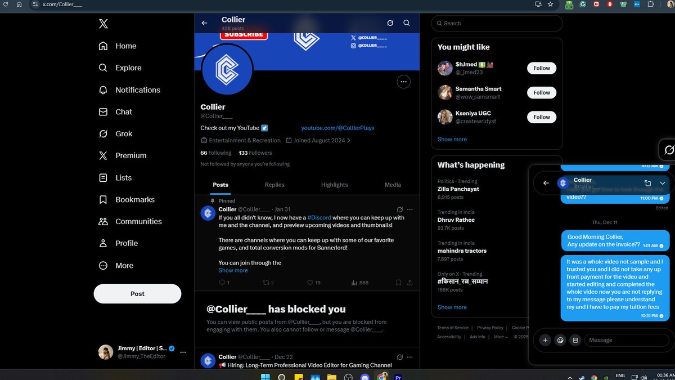Open search on Collier's profile

click(406, 23)
